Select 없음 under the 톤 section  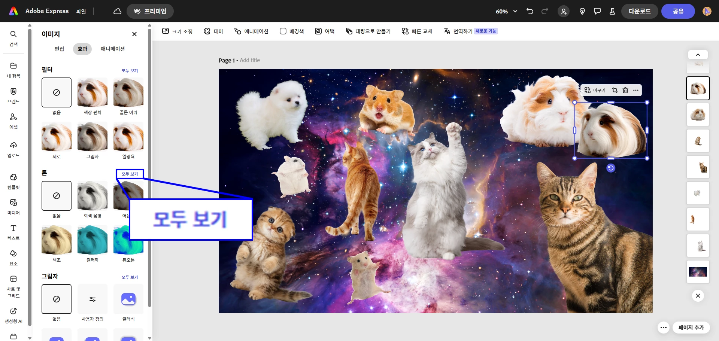(57, 196)
